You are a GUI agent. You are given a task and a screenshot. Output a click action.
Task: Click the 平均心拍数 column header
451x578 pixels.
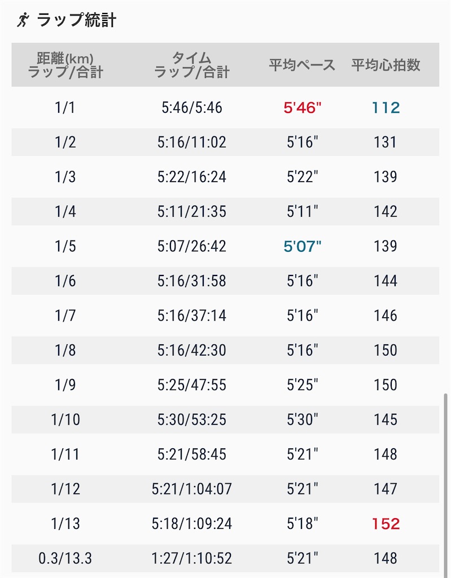coord(386,65)
